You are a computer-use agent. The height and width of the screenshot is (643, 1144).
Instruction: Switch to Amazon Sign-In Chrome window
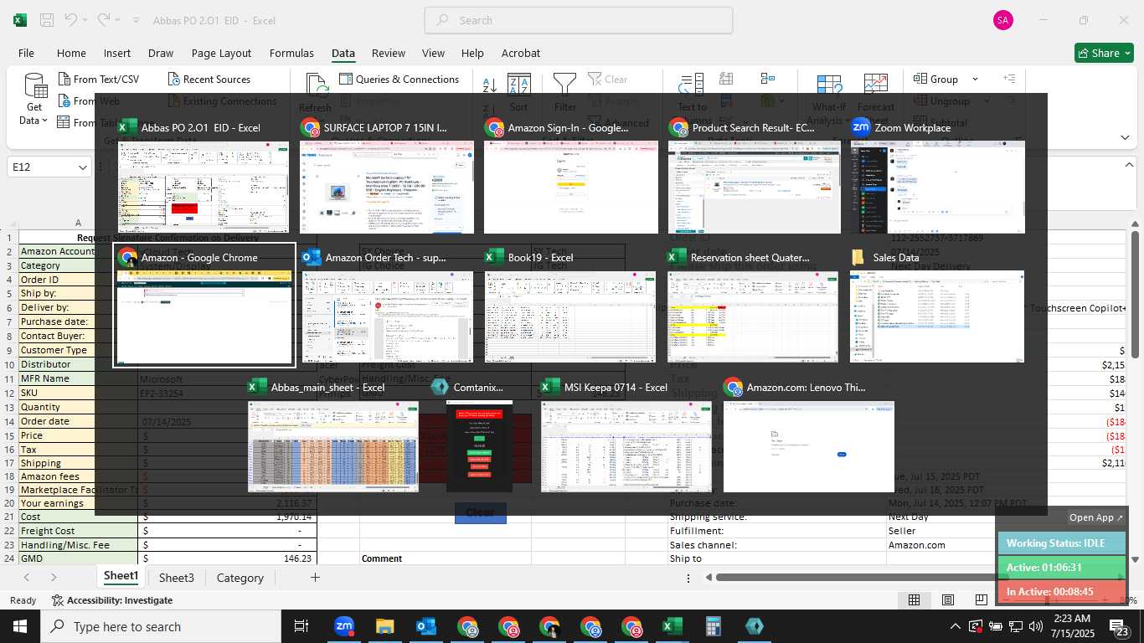[x=570, y=176]
